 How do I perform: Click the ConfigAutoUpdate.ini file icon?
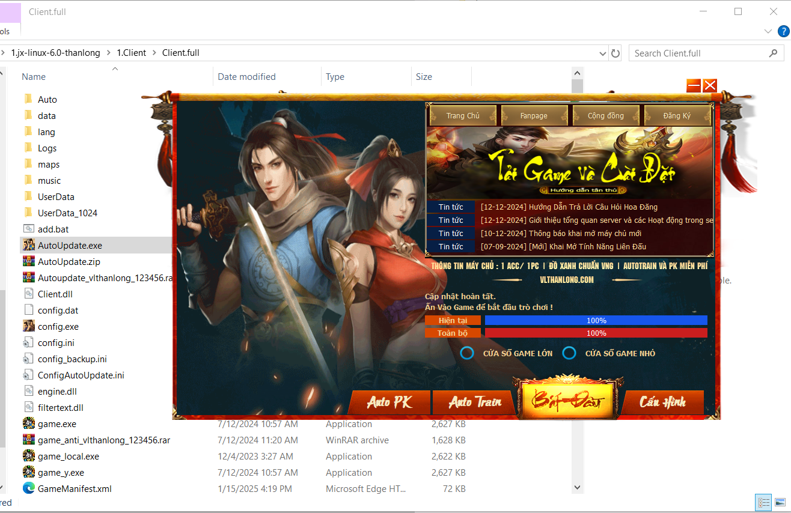[28, 375]
